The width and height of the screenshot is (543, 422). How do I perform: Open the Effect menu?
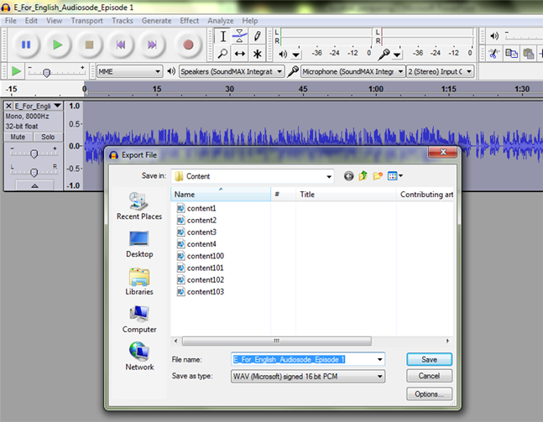[x=190, y=20]
